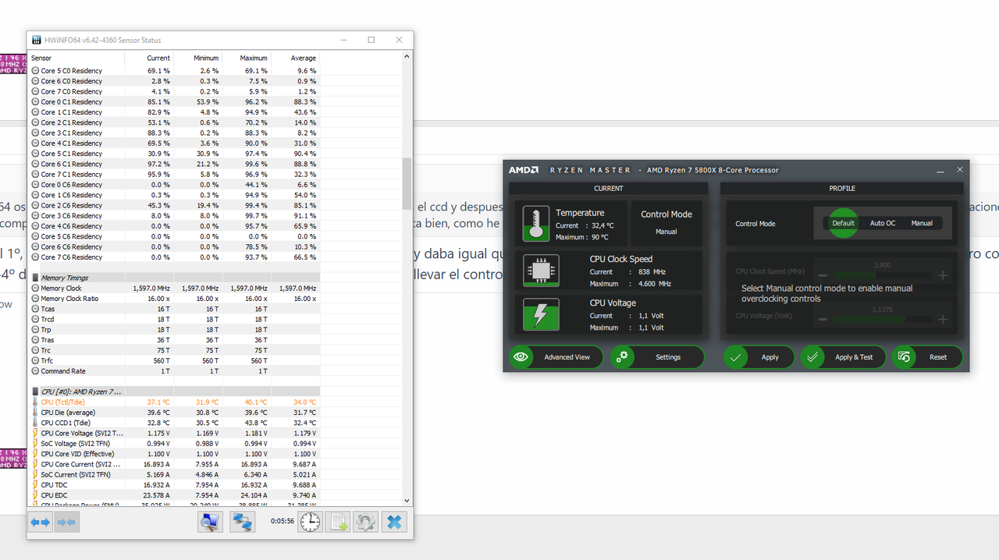Screen dimensions: 999x560
Task: Select the Core 0 C1 Residency row
Action: click(174, 101)
